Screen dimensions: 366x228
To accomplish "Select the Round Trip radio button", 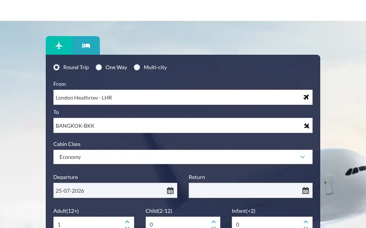I will point(56,68).
